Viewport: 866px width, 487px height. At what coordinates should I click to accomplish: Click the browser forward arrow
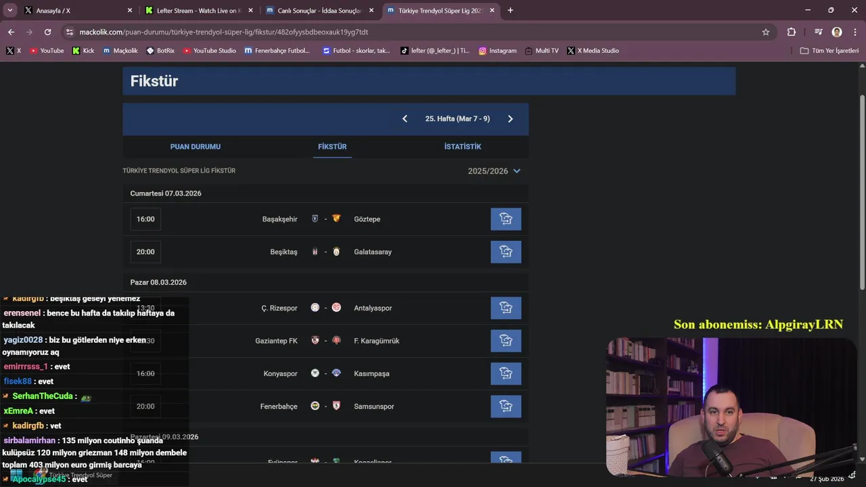29,32
